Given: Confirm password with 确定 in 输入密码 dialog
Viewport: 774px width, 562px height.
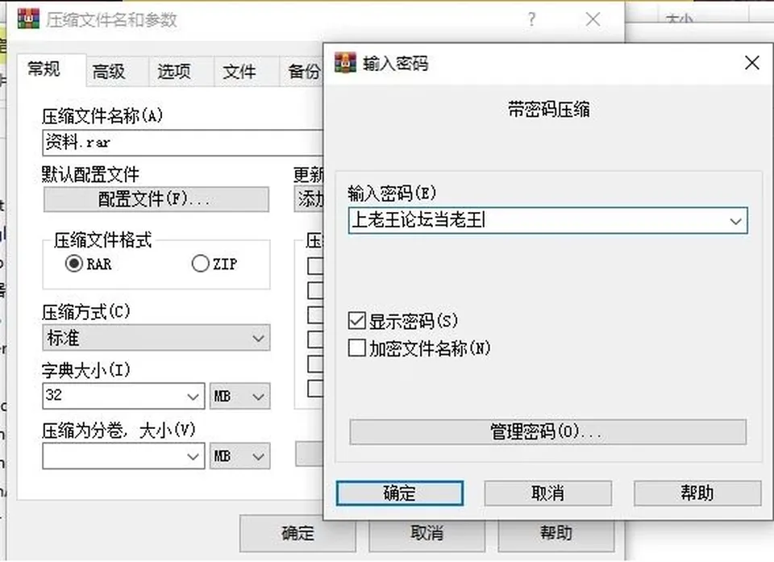Looking at the screenshot, I should [x=400, y=493].
